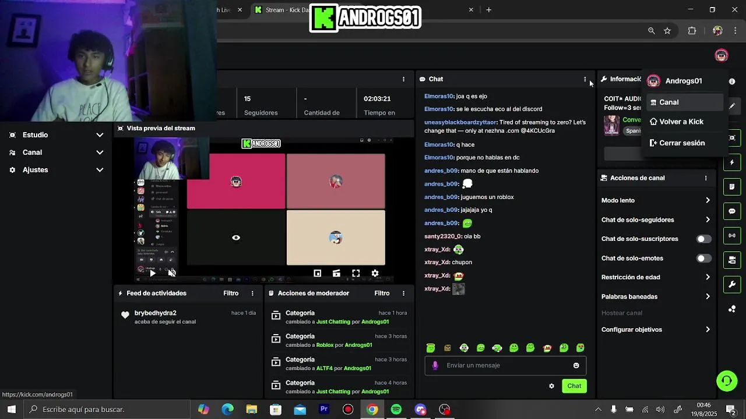The image size is (746, 419).
Task: Select Volver a Kick in profile menu
Action: [x=685, y=122]
